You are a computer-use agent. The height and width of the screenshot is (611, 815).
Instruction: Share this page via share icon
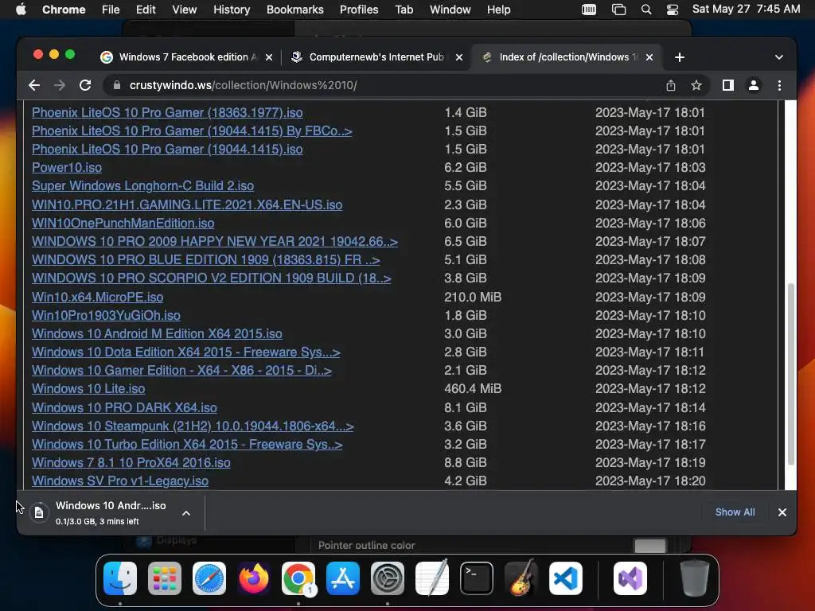(670, 85)
